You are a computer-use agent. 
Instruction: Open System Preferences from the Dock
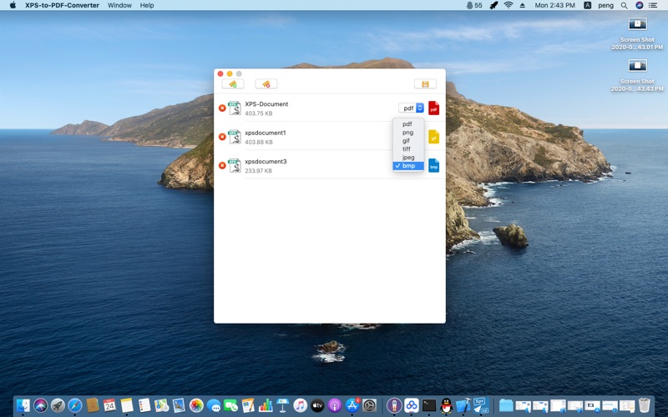click(369, 405)
